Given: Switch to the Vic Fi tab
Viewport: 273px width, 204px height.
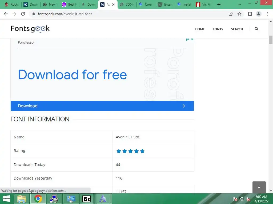Looking at the screenshot, I should (x=203, y=5).
